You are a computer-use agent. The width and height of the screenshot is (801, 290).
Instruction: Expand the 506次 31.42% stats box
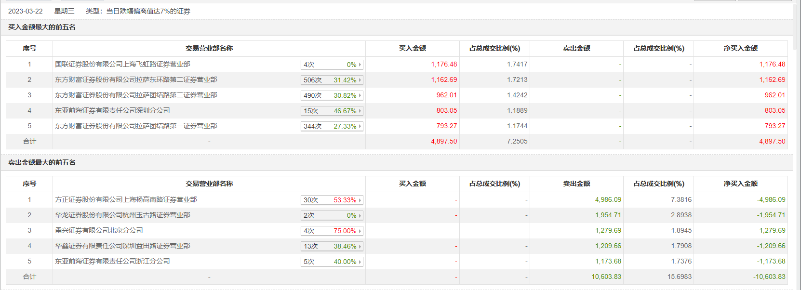point(332,80)
